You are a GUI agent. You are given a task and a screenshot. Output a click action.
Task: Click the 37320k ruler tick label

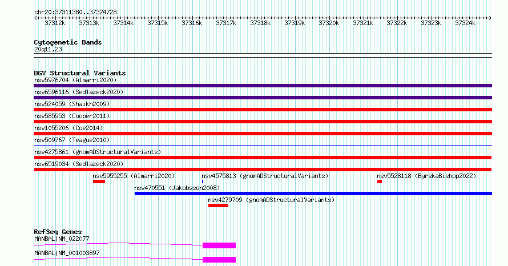tap(329, 23)
